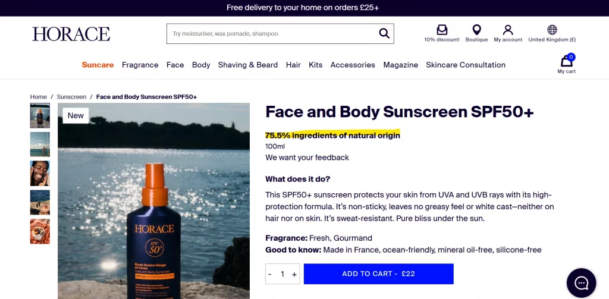Open the 10% discount envelope icon
This screenshot has height=299, width=609.
point(442,30)
